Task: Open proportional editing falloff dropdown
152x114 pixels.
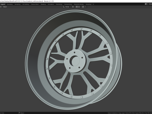Action: click(x=86, y=7)
